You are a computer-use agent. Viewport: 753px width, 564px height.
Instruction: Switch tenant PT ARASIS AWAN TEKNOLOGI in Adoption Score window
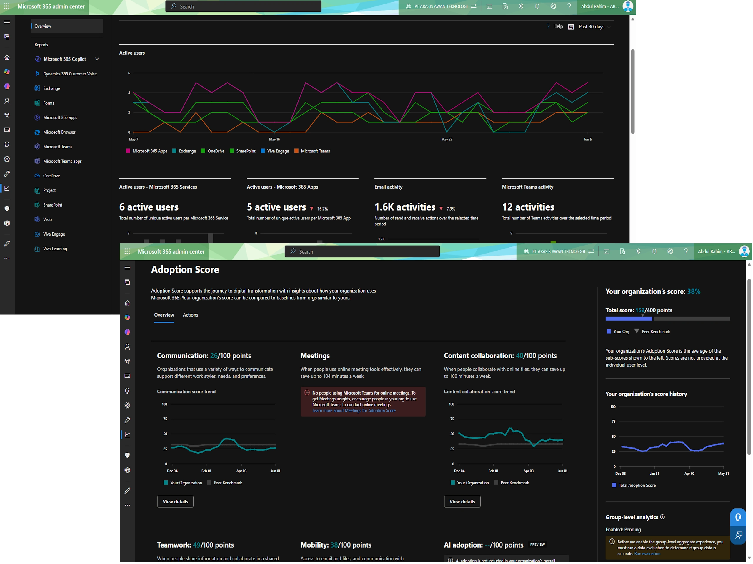[x=558, y=251]
